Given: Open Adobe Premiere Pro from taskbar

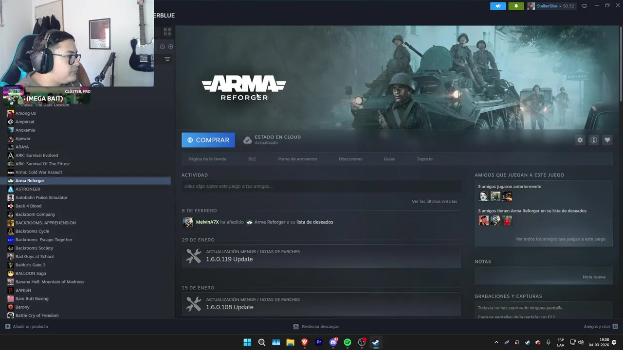Looking at the screenshot, I should pos(319,342).
